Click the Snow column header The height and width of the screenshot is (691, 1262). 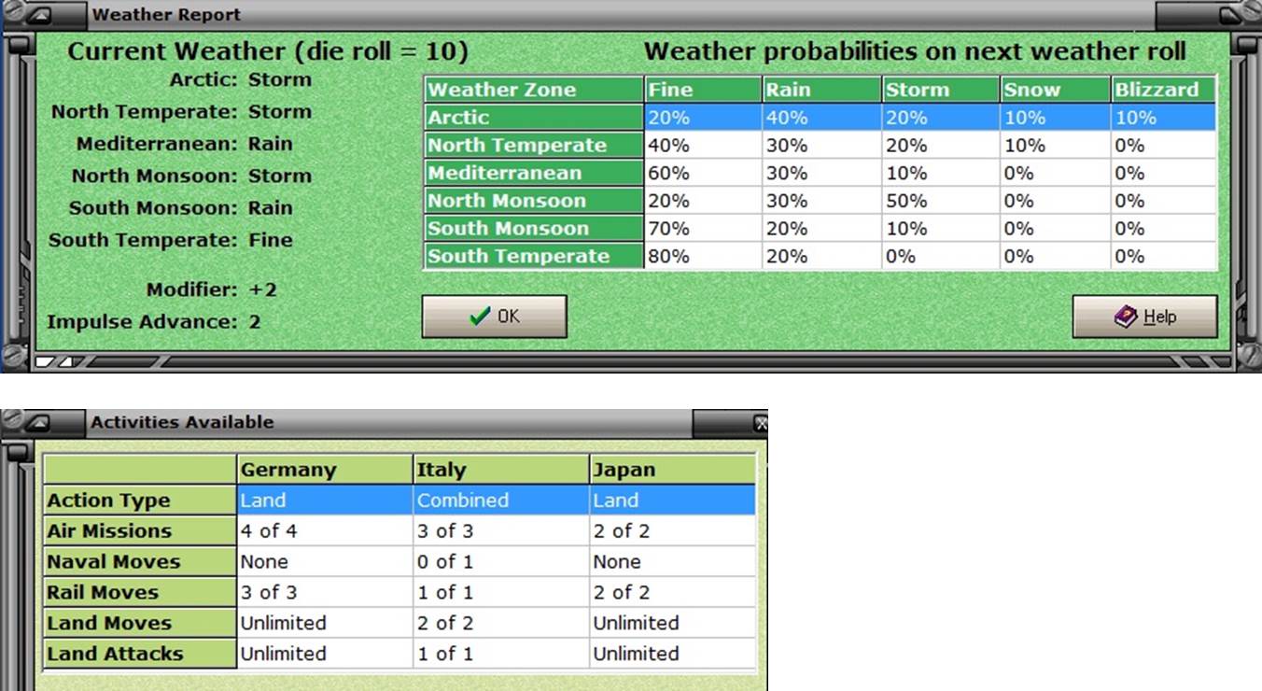[x=1055, y=90]
